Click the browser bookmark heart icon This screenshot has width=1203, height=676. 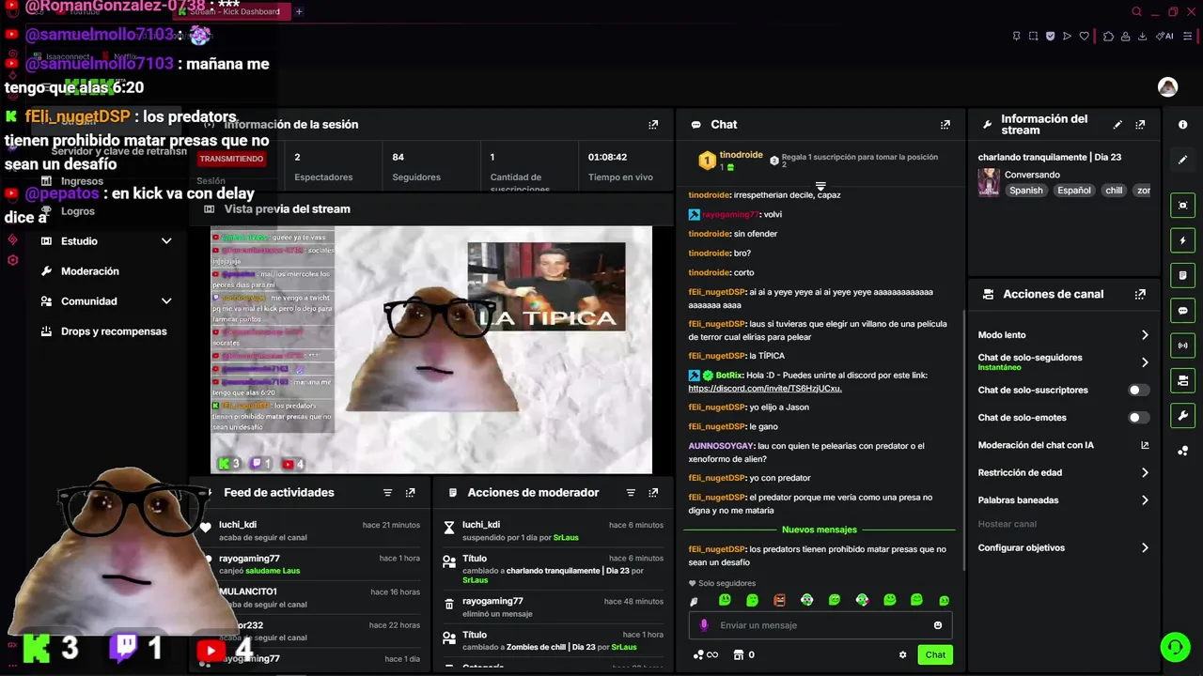pyautogui.click(x=1084, y=37)
